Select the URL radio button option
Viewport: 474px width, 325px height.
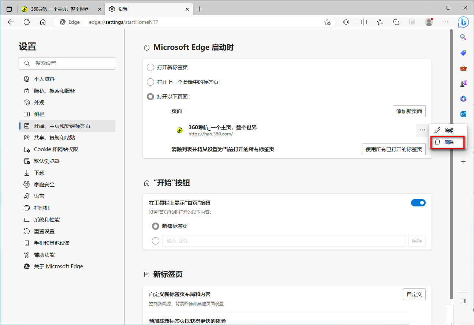pos(156,241)
